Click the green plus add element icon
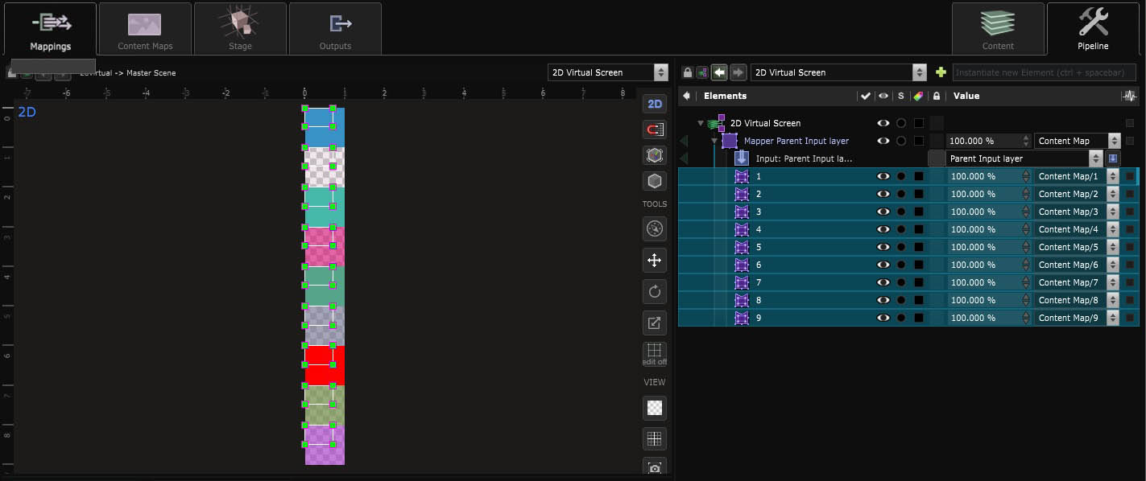This screenshot has height=481, width=1146. [941, 73]
